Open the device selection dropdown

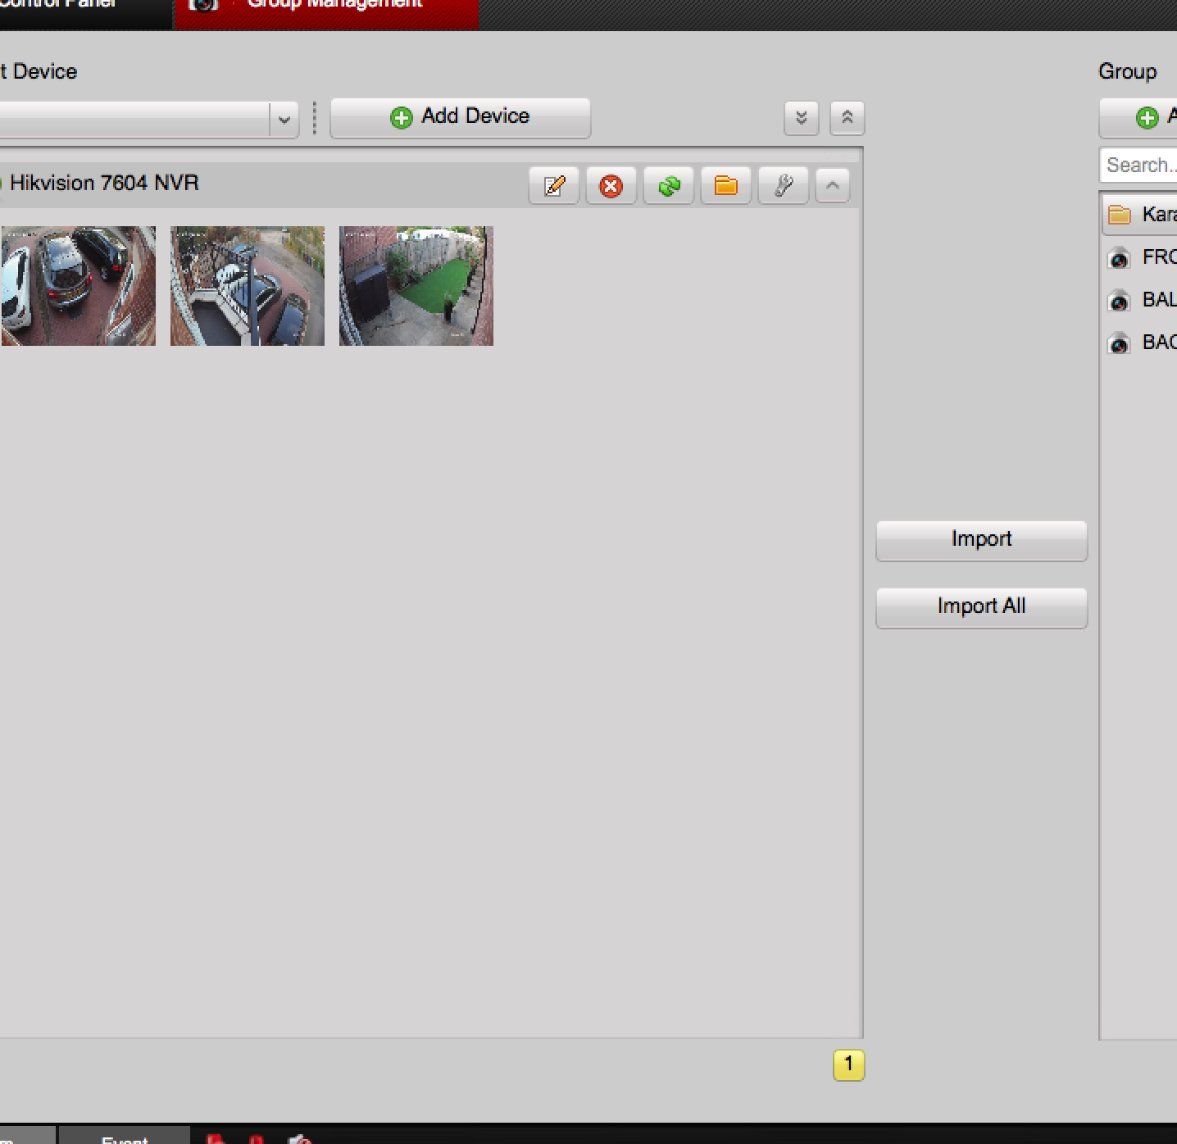[x=284, y=120]
